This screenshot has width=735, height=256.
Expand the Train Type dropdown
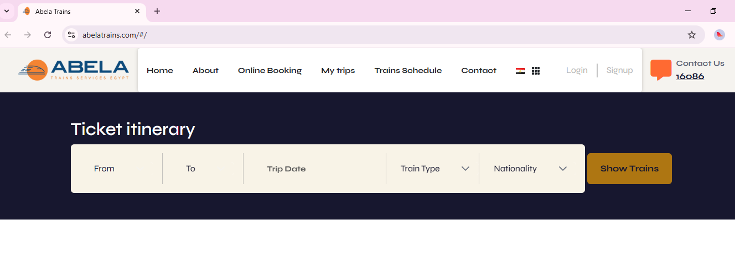click(x=434, y=169)
